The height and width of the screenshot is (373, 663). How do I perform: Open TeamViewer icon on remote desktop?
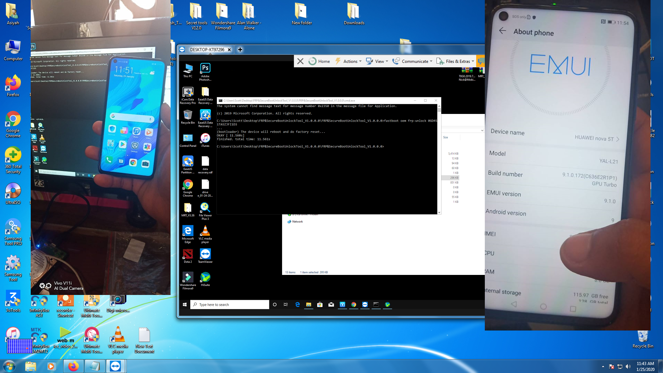pyautogui.click(x=205, y=256)
